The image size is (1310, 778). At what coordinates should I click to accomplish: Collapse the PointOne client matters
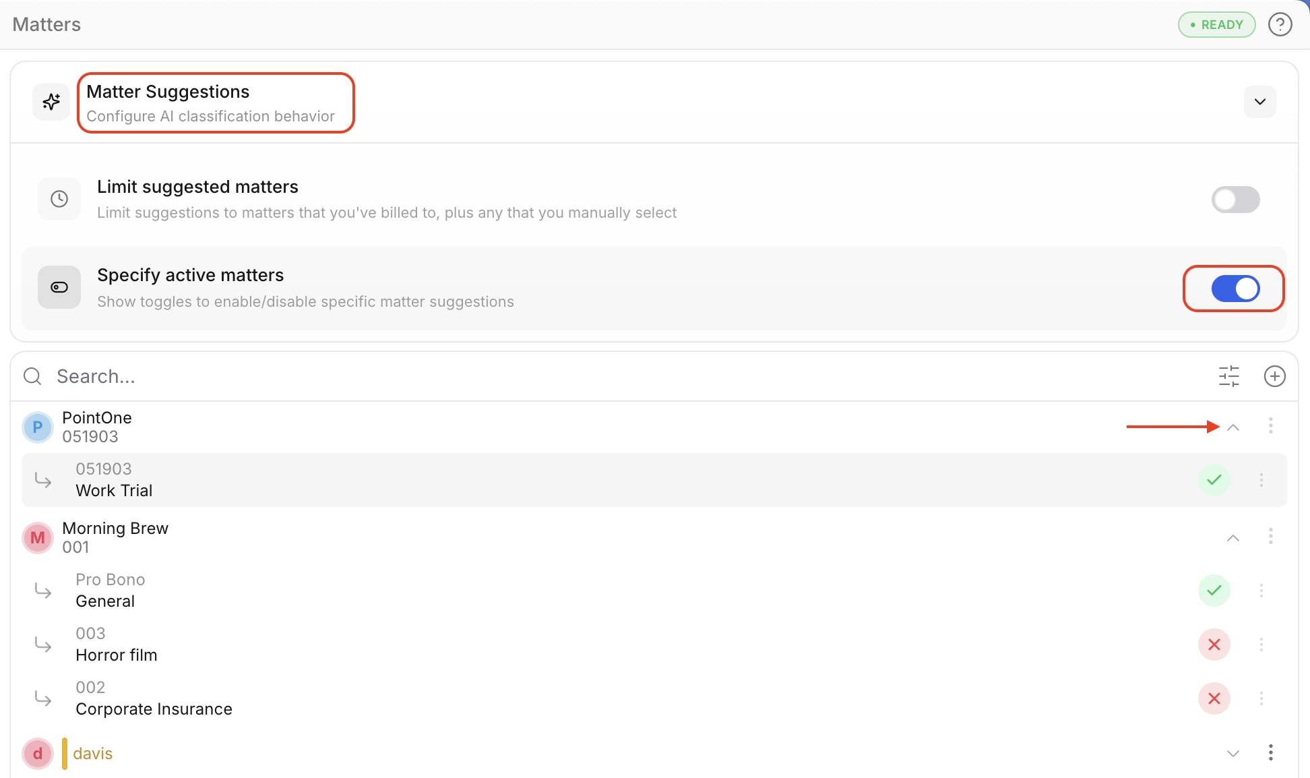click(x=1233, y=427)
